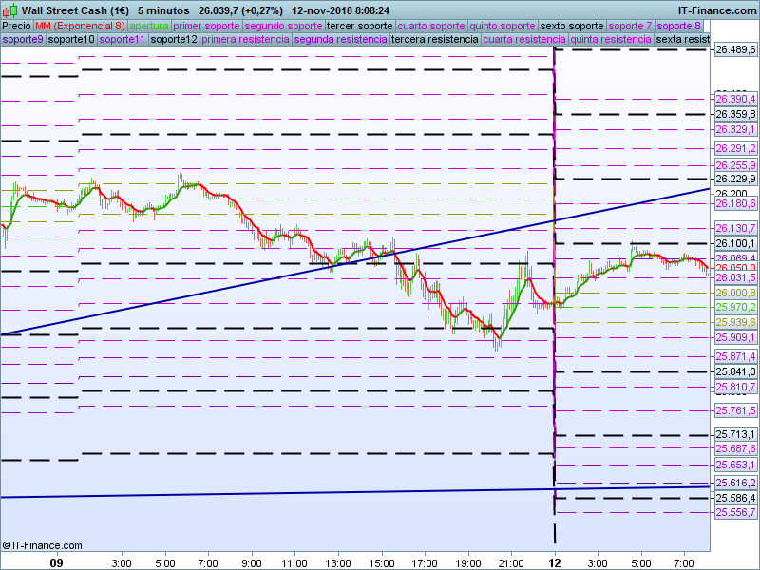Viewport: 760px width, 570px height.
Task: Select the quinta resistencia legend label
Action: pos(611,40)
